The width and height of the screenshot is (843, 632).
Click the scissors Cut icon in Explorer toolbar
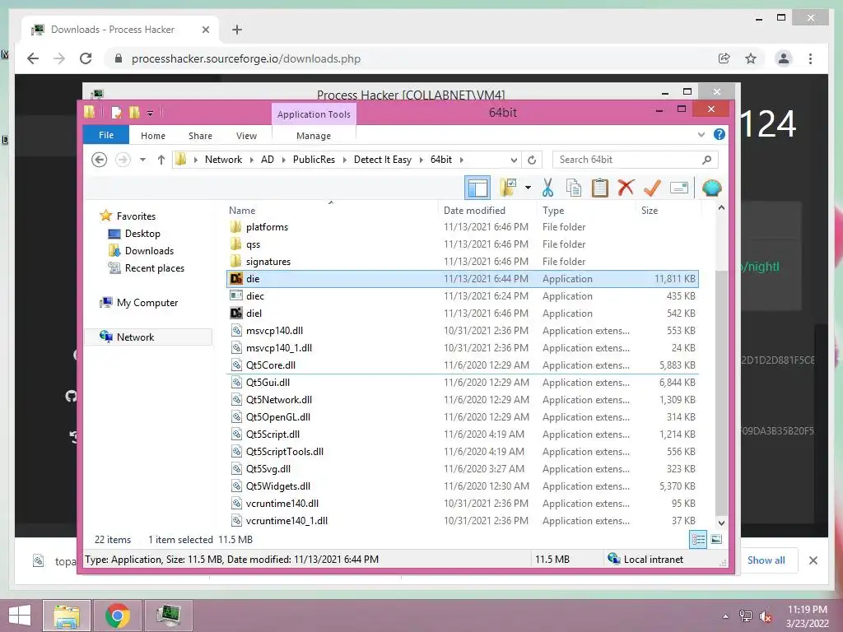pyautogui.click(x=547, y=188)
